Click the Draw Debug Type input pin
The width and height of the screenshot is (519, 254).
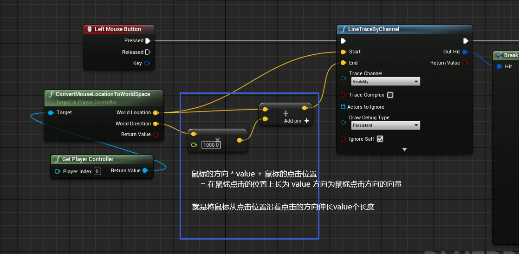pyautogui.click(x=344, y=123)
